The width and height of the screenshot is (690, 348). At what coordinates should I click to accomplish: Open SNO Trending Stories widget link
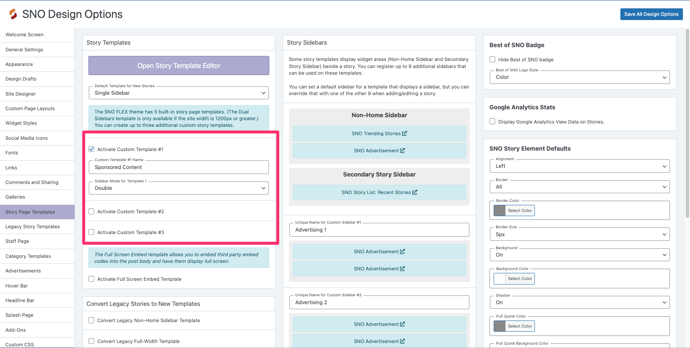(379, 134)
